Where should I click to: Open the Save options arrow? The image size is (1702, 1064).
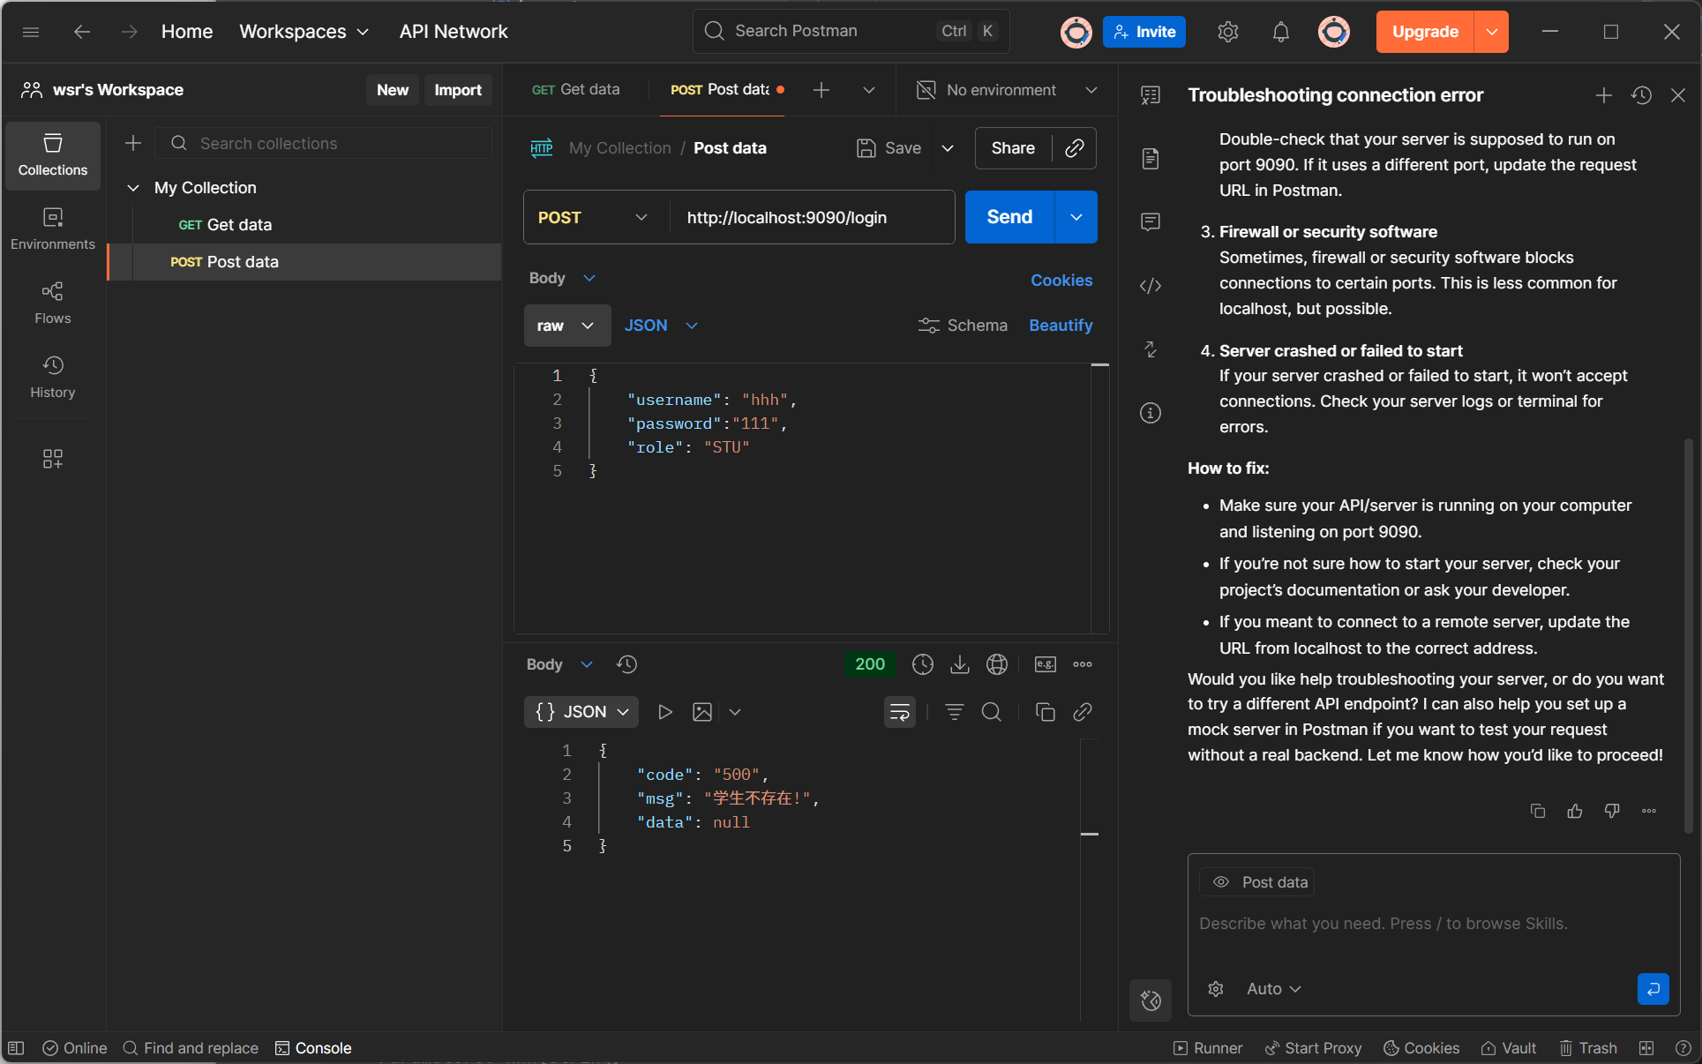[948, 148]
